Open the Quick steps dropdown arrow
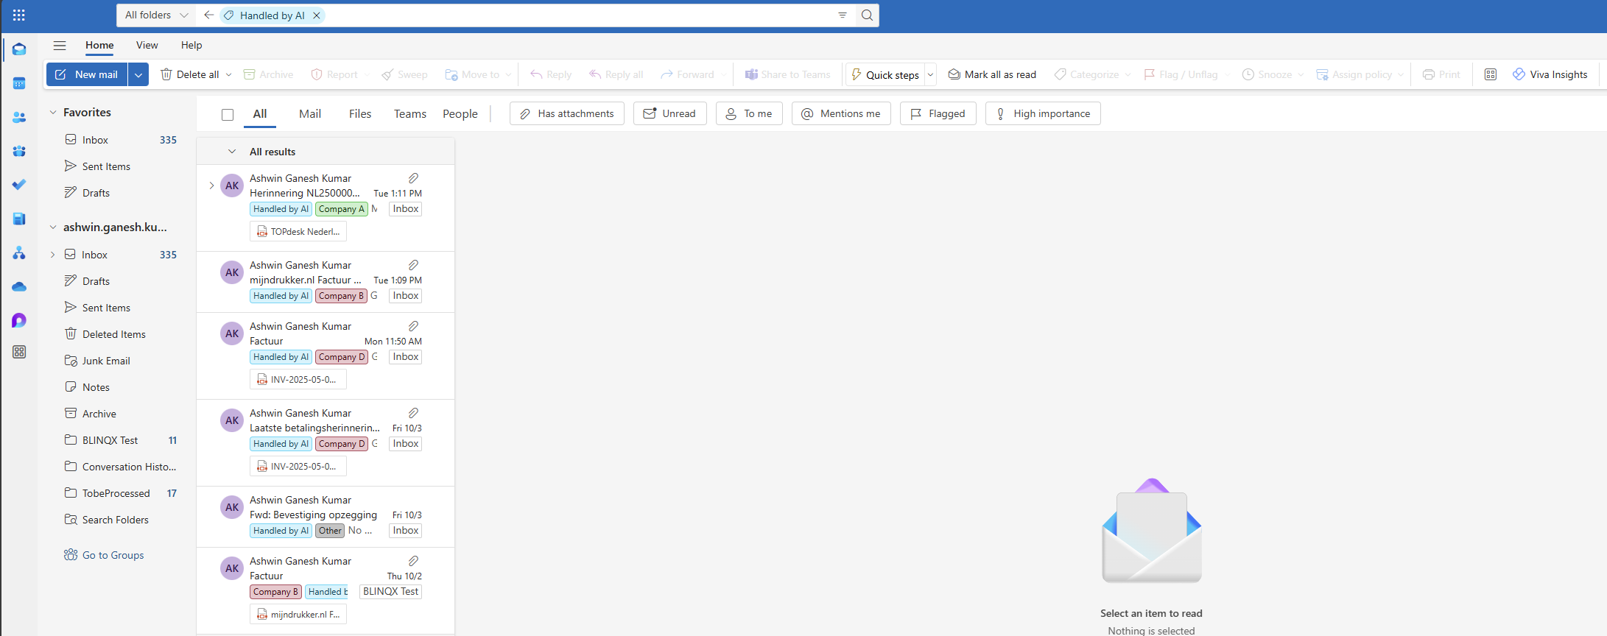Screen dimensions: 1607x636 coord(930,74)
